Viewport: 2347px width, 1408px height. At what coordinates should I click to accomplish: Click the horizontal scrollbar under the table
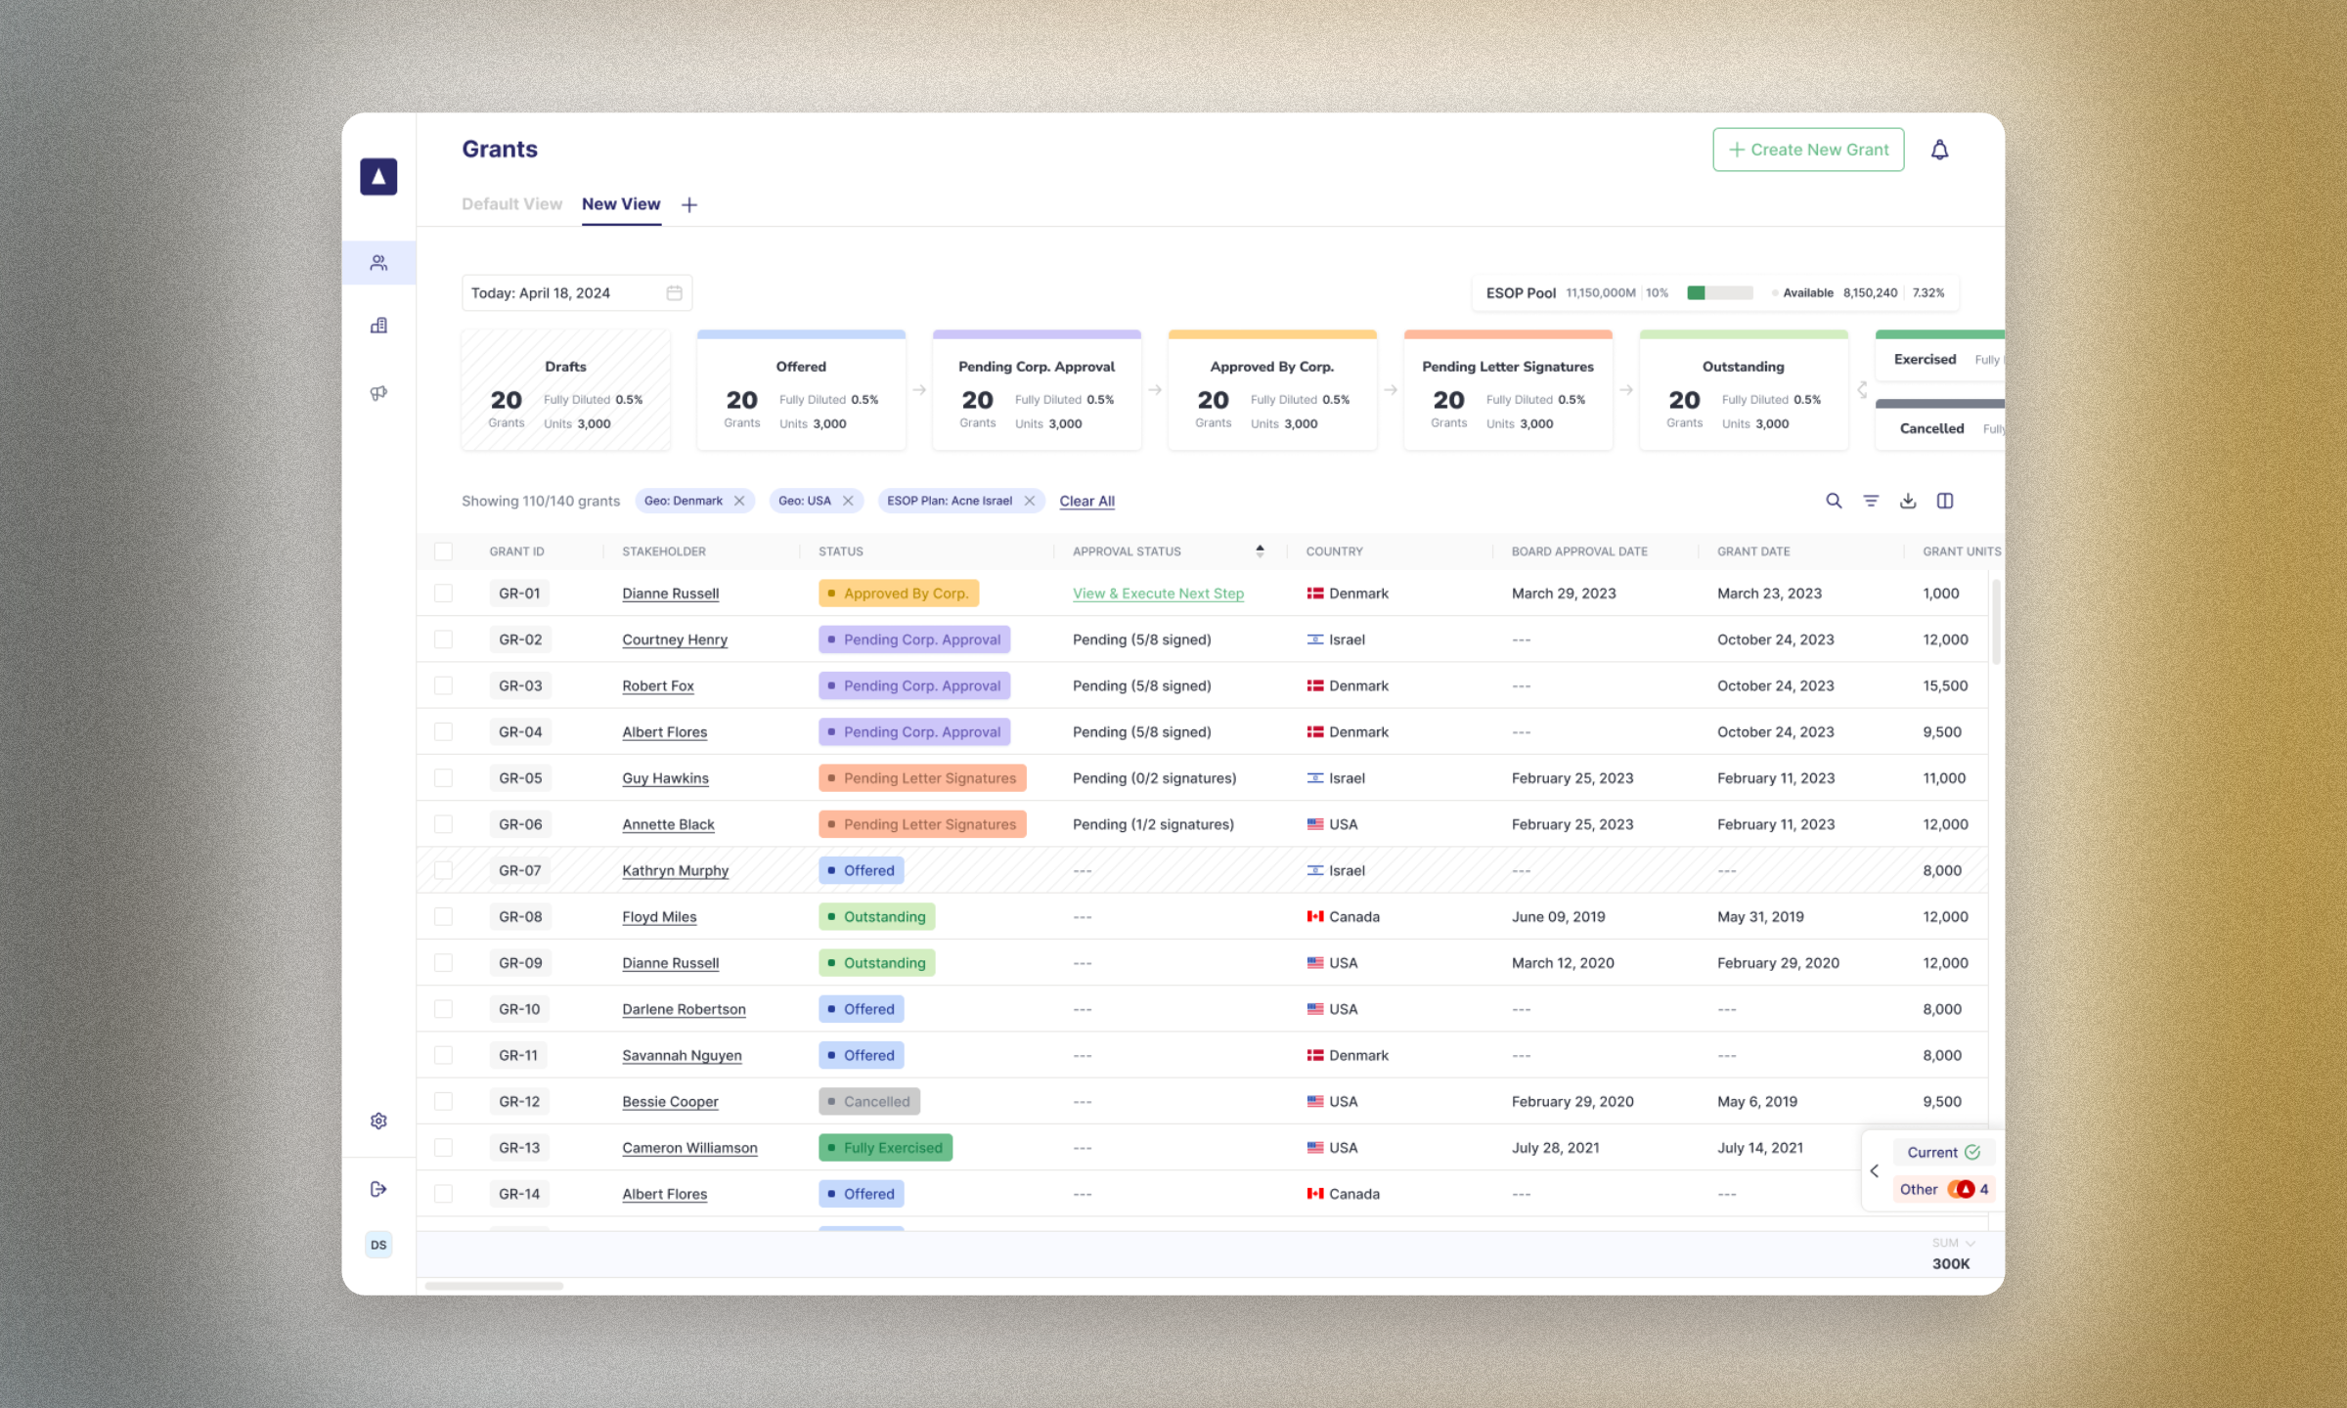click(494, 1286)
